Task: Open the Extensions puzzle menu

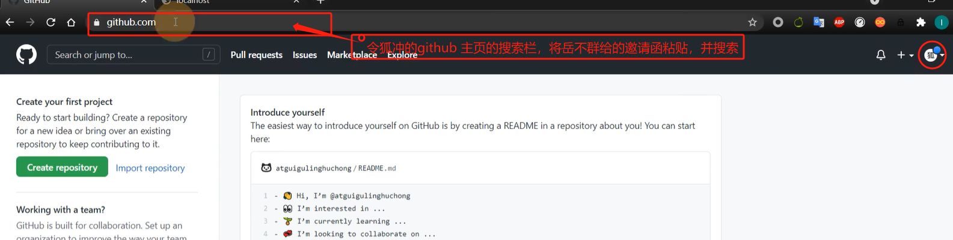Action: 921,22
